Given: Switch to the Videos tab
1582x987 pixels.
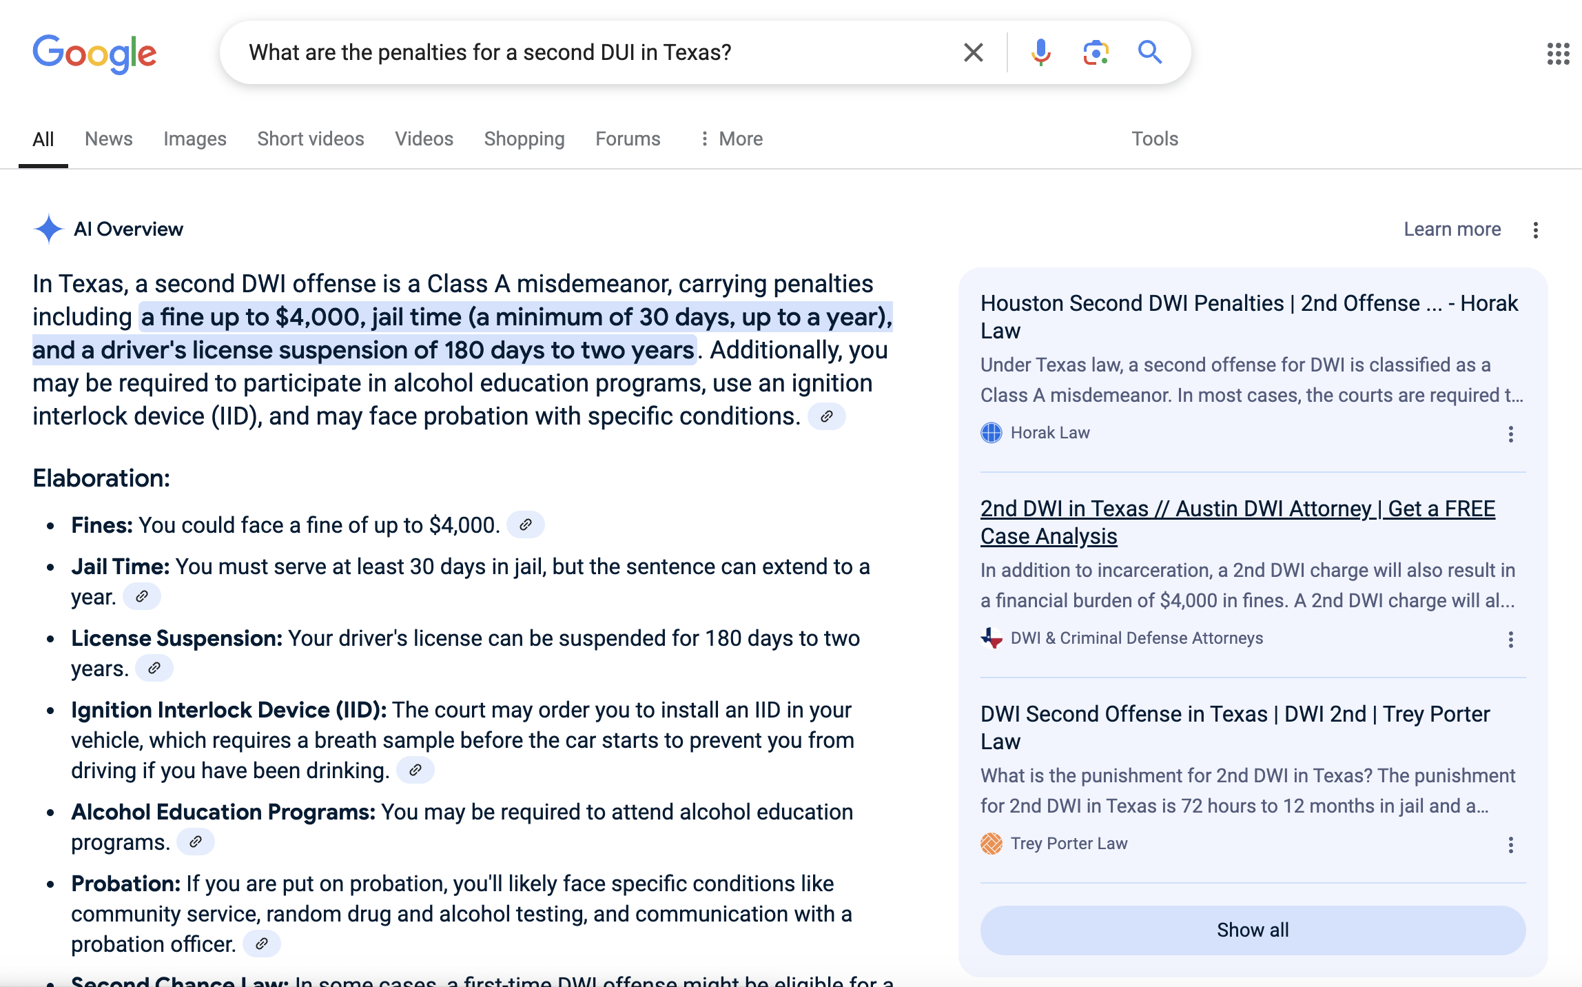Looking at the screenshot, I should click(x=424, y=139).
